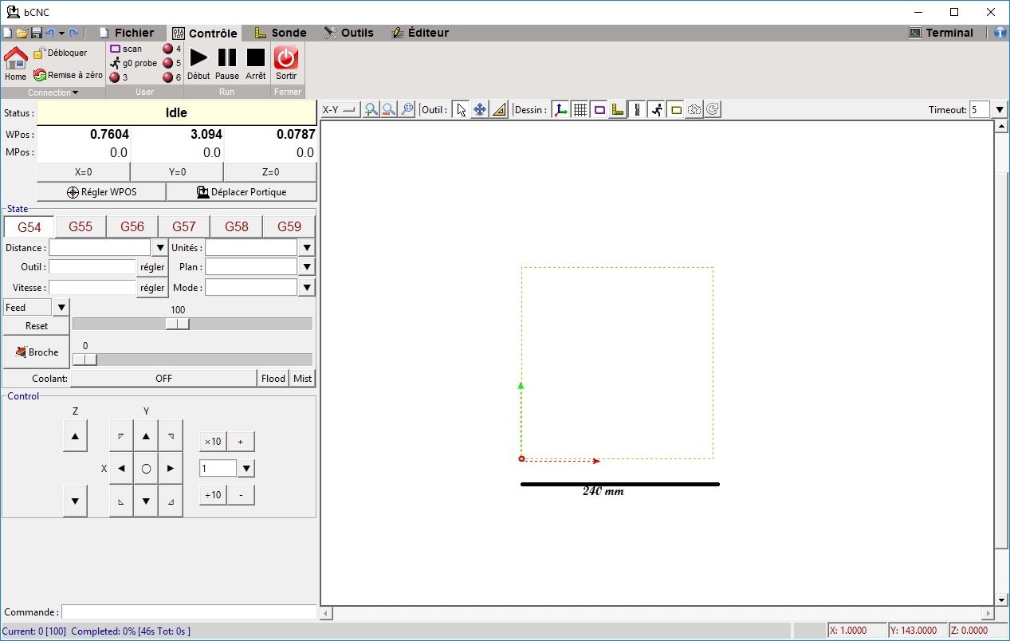Set Z work position to zero
This screenshot has height=641, width=1010.
tap(270, 172)
